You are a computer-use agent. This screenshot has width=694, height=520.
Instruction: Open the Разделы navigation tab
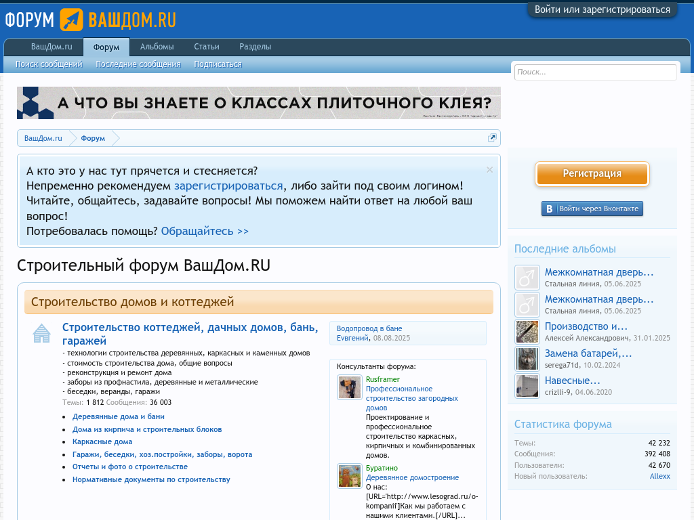255,47
